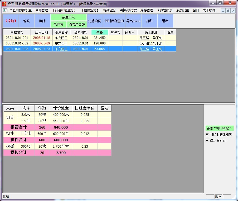
Task: Click the 删除 toolbar button
Action: [x=42, y=21]
